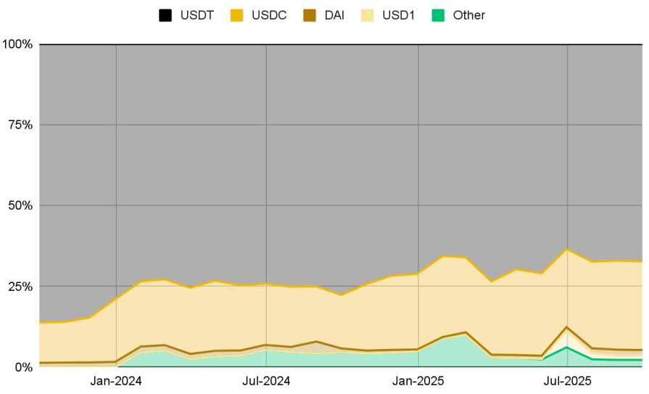Screen dimensions: 649x394
Task: Click the brown DAI legend swatch
Action: tap(307, 15)
